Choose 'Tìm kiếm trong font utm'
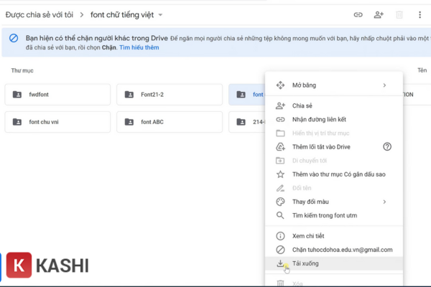Image resolution: width=431 pixels, height=287 pixels. pos(334,215)
